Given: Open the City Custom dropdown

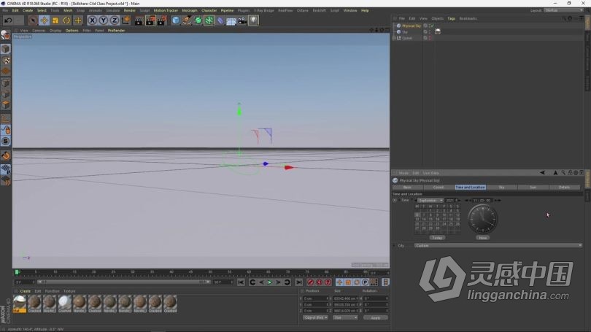Looking at the screenshot, I should (498, 246).
